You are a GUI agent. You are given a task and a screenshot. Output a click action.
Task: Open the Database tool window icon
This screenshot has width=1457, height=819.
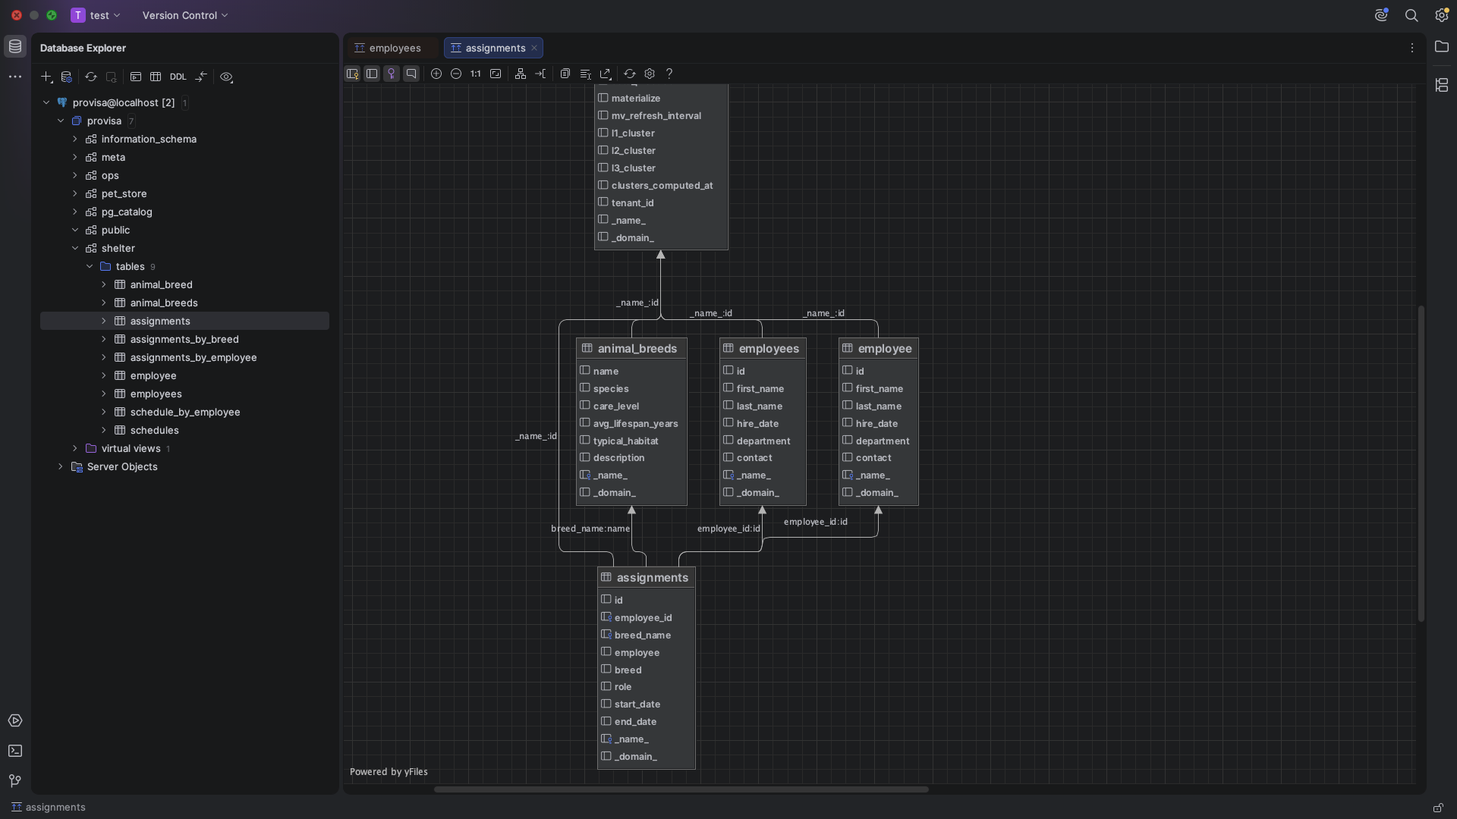click(x=15, y=46)
